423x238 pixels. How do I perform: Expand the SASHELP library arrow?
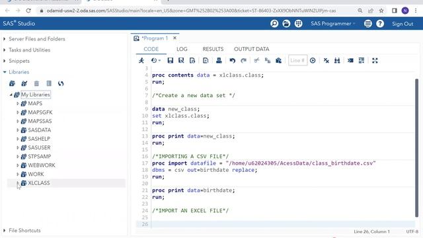click(x=18, y=139)
